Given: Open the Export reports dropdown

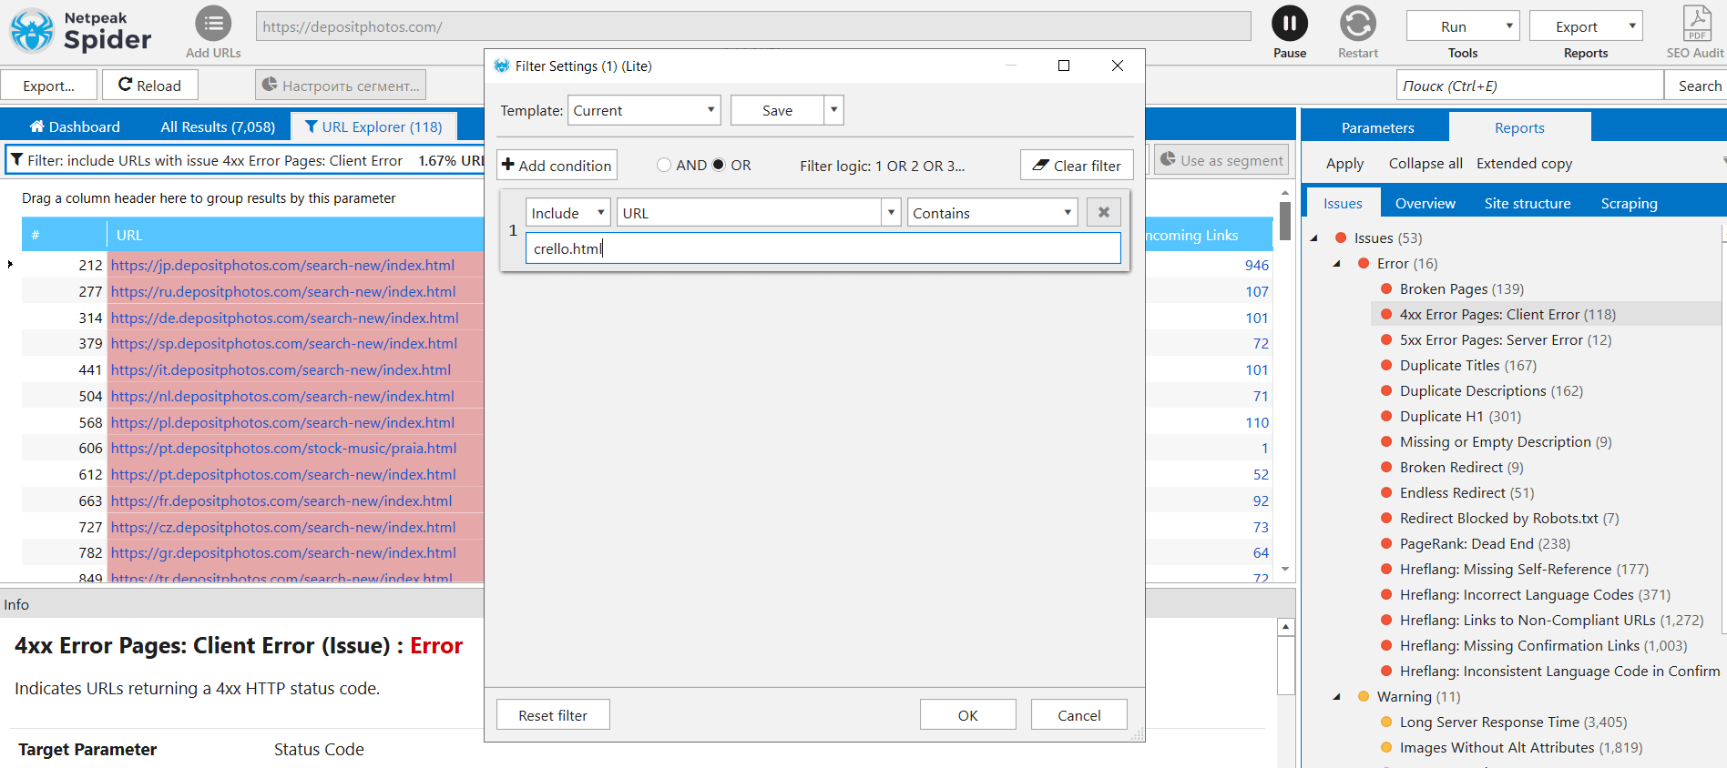Looking at the screenshot, I should click(1586, 26).
